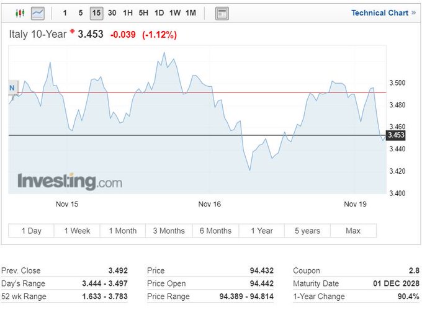Open the Technical Chart link
Viewport: 422px width, 312px height.
[x=384, y=13]
